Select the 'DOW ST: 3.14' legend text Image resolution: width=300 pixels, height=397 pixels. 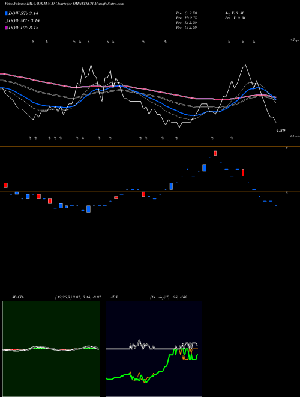tap(23, 13)
